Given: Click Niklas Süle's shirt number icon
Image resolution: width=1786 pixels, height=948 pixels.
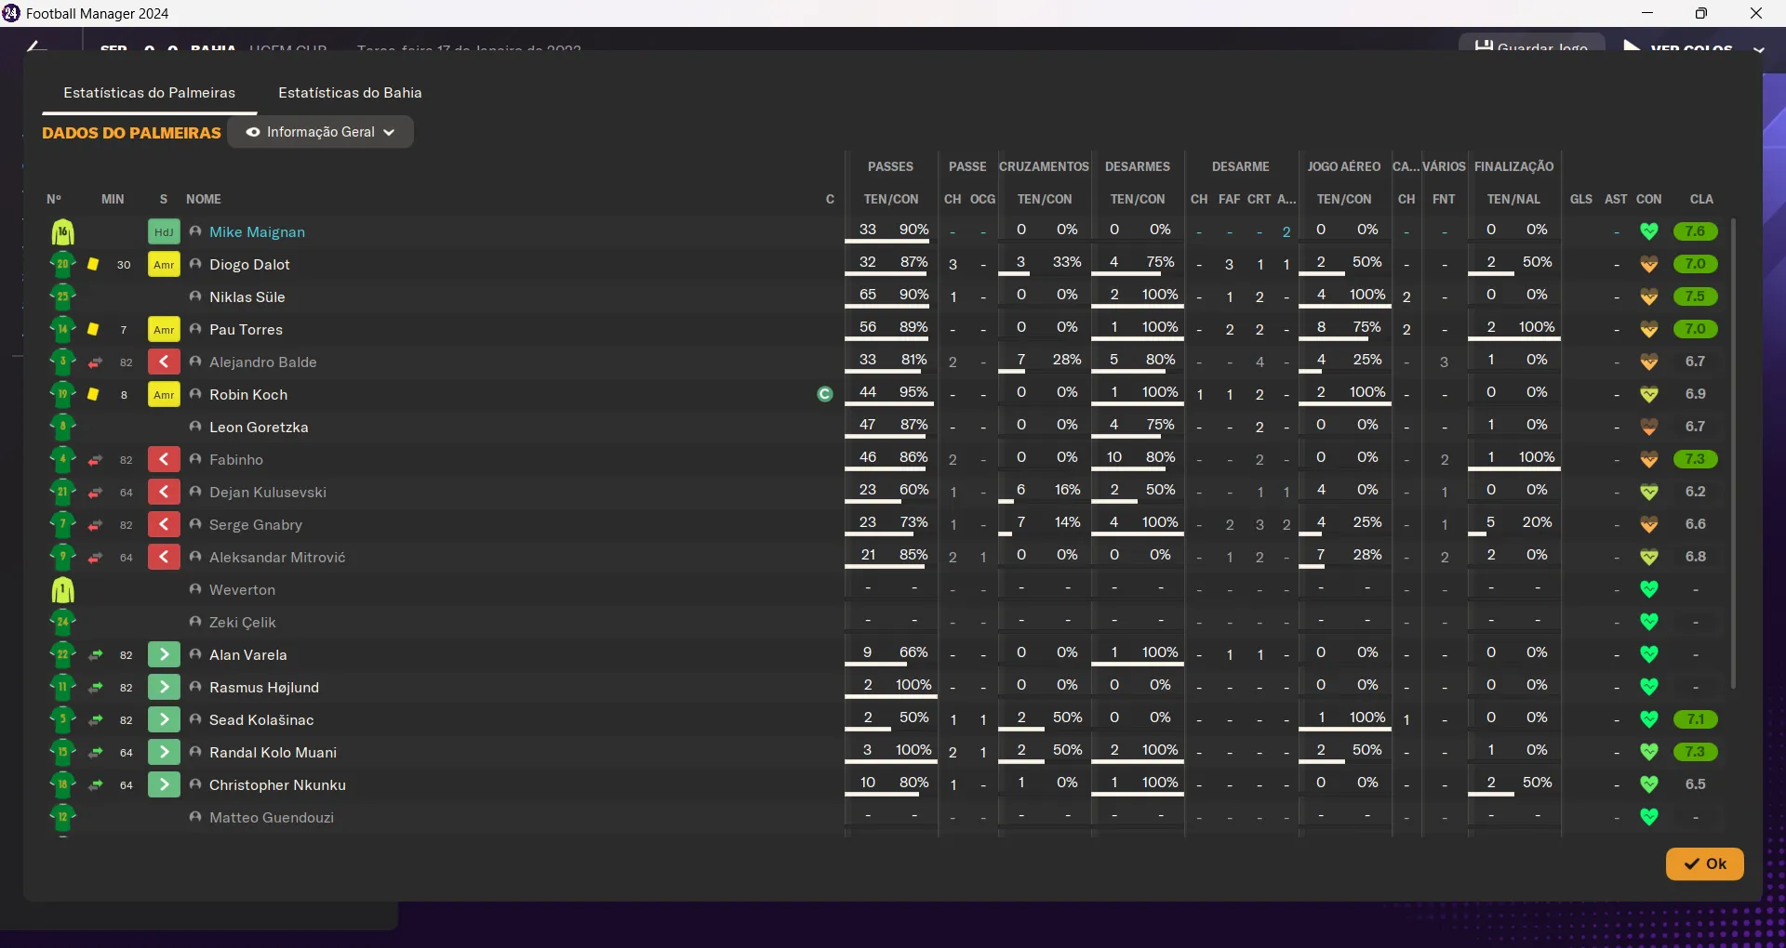Looking at the screenshot, I should (62, 296).
